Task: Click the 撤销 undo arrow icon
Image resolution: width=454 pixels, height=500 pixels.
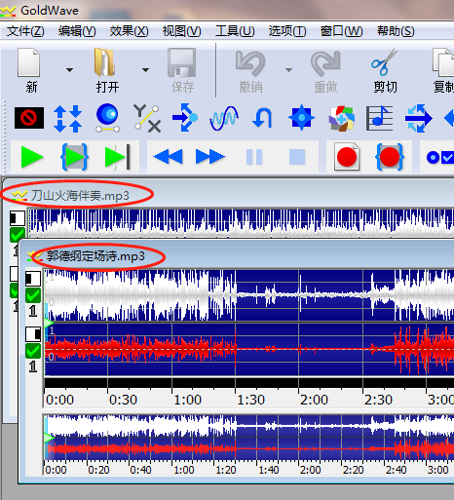Action: (x=250, y=63)
